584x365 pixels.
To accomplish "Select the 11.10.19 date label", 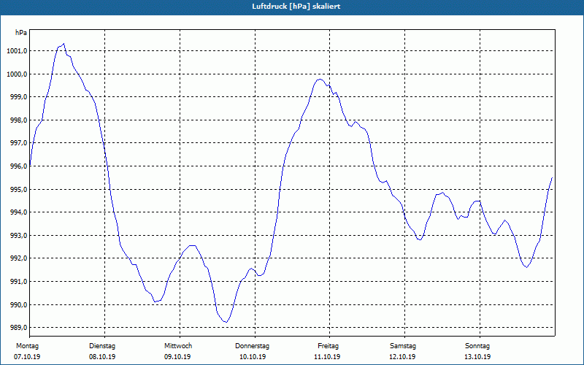I will [x=327, y=357].
